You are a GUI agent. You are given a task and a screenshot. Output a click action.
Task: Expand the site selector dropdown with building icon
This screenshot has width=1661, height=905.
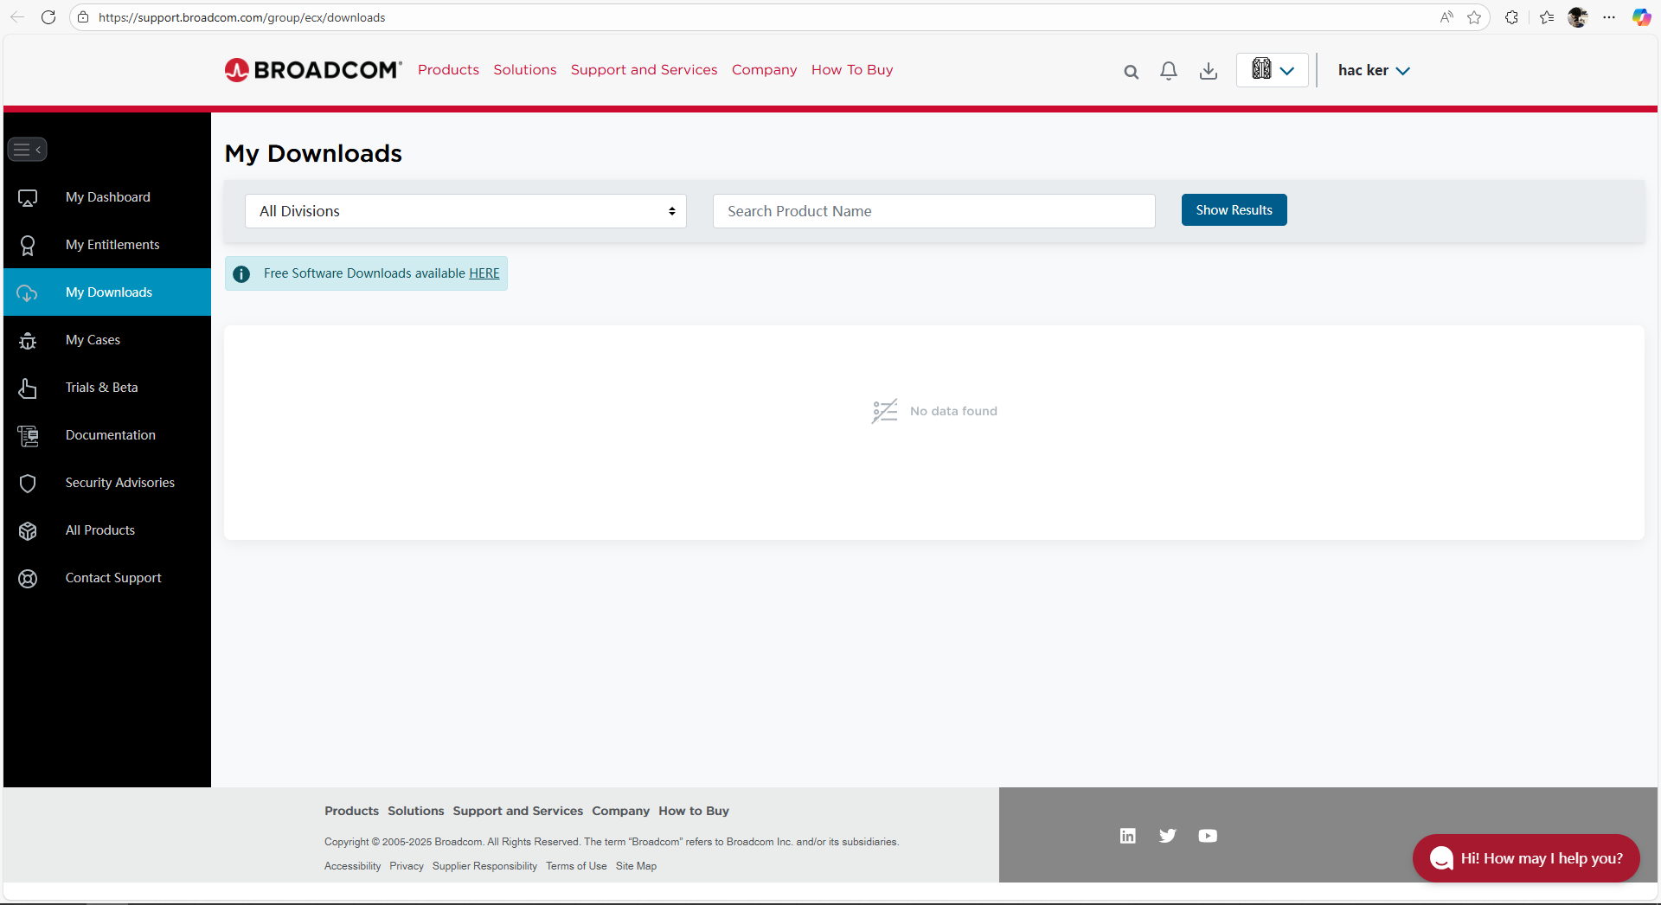[1273, 70]
